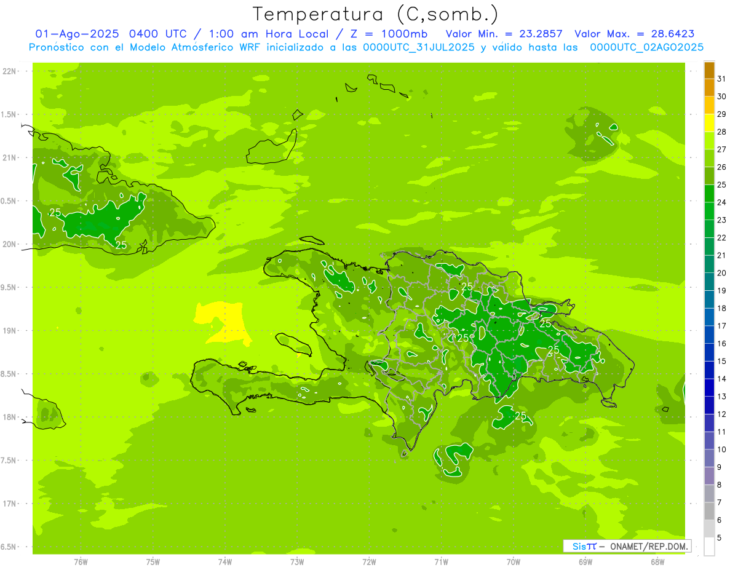
Task: Click the colorbar label "13"
Action: coord(722,397)
